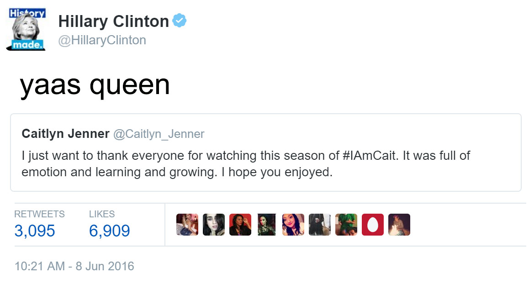
Task: Click the @Caitlyn_Jenner handle
Action: 159,134
